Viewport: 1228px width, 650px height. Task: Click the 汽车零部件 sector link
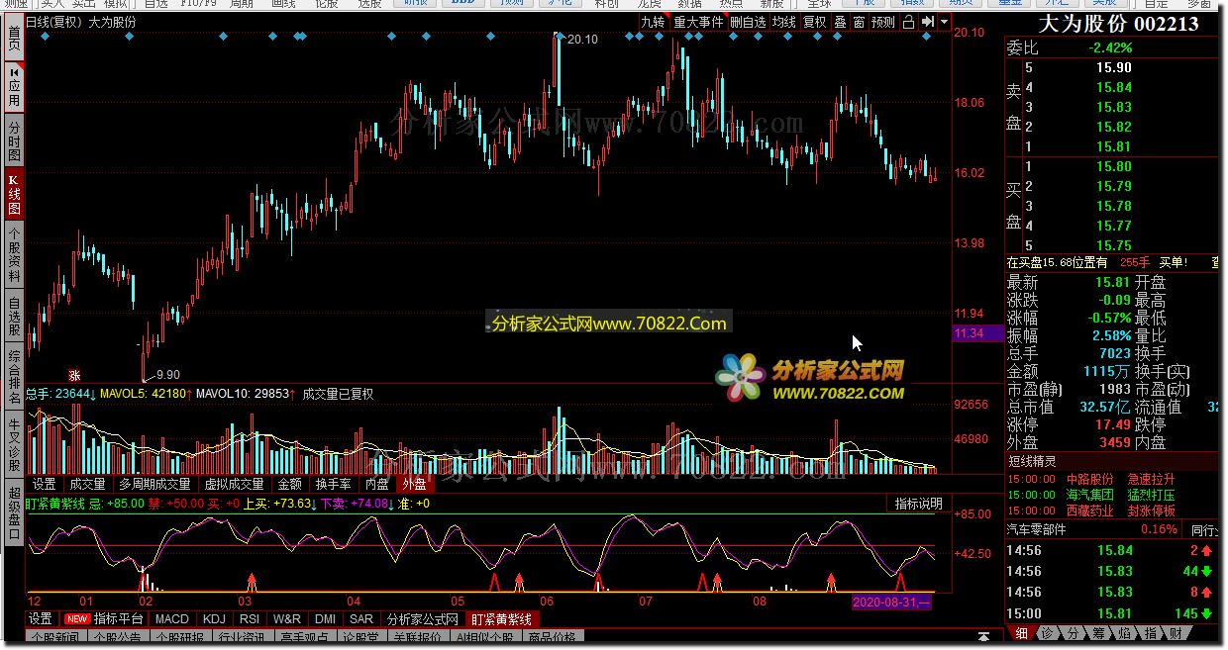[x=1037, y=529]
